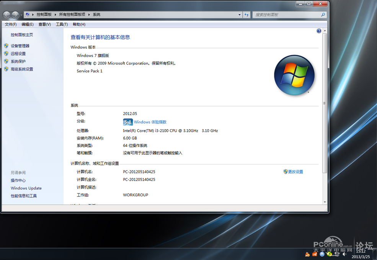This screenshot has height=260, width=377.
Task: Select the 2012.05 model value
Action: coord(130,114)
